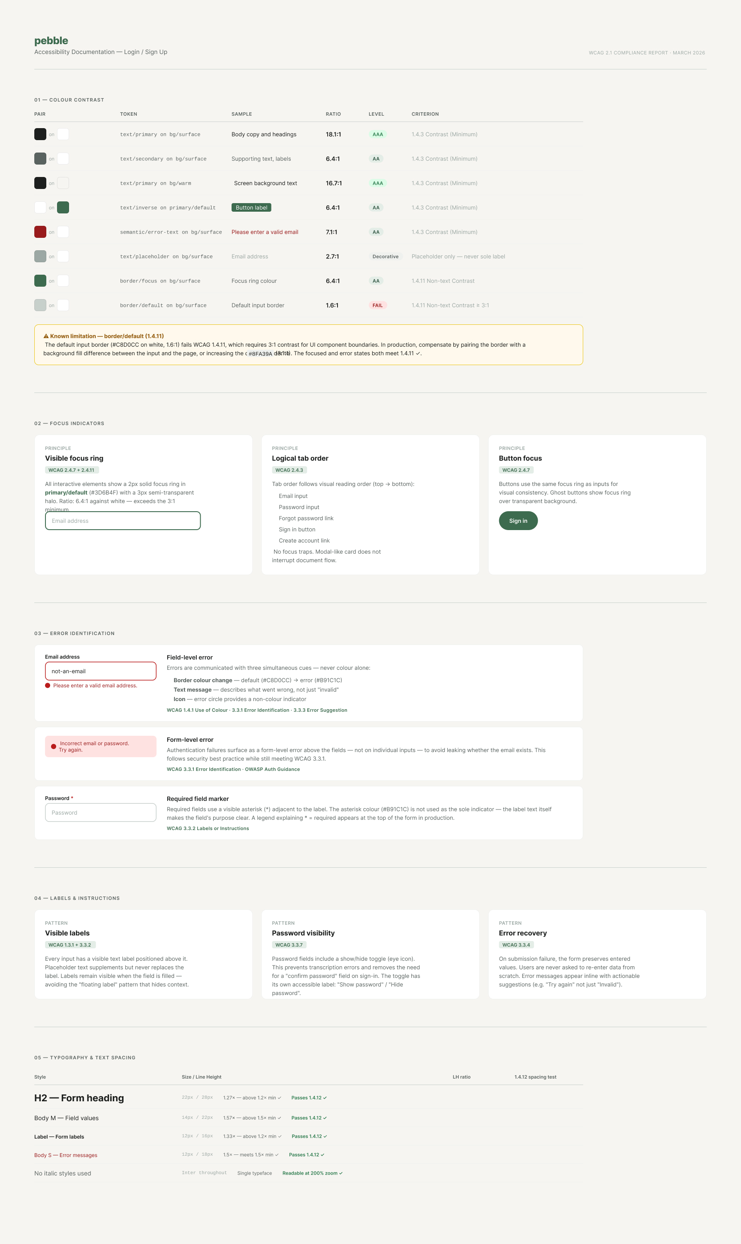Select the red semantic/error-text colour swatch

(x=40, y=232)
